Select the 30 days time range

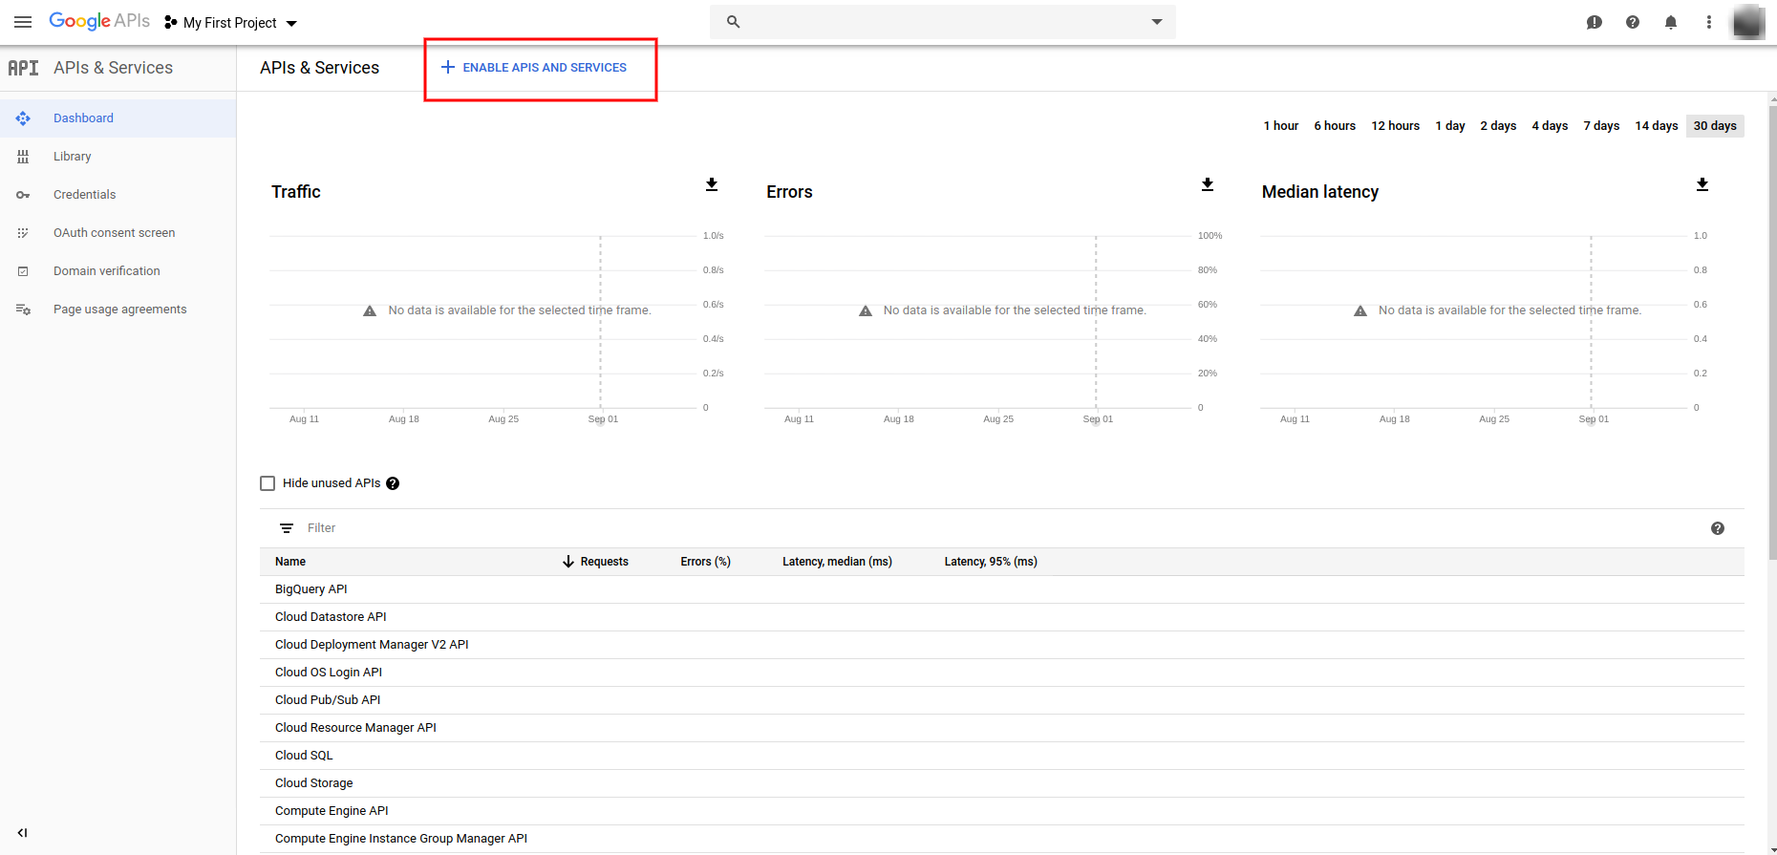point(1715,126)
